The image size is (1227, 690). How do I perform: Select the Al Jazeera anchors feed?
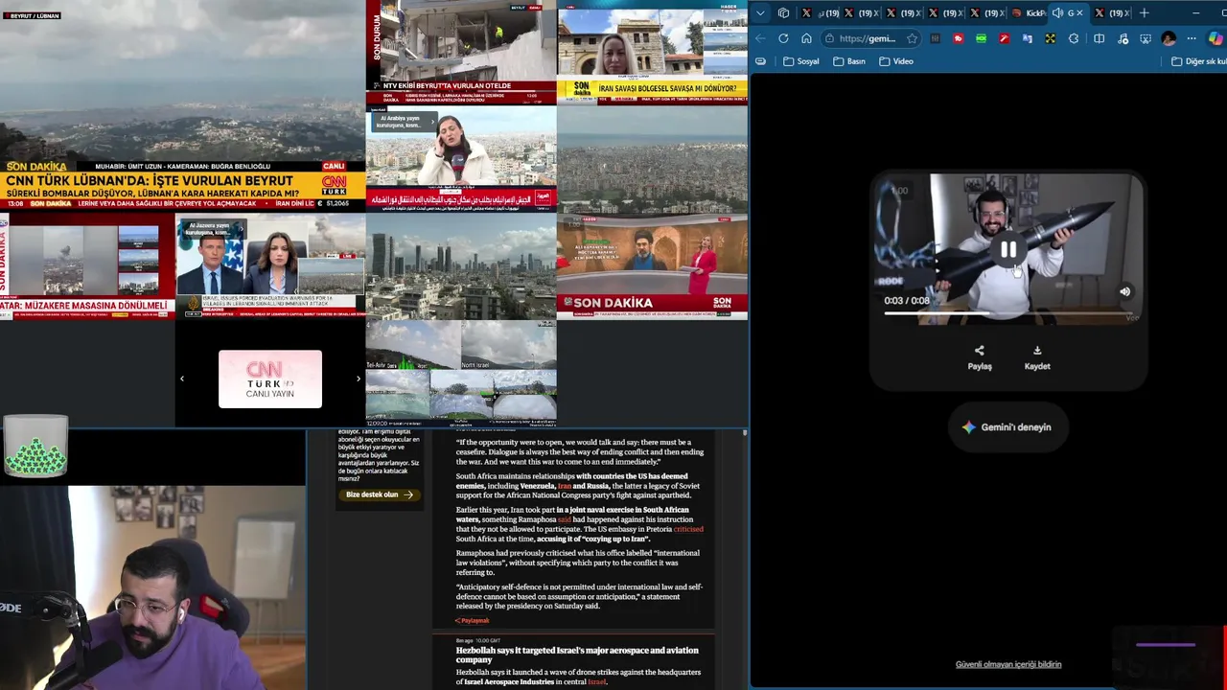tap(270, 265)
